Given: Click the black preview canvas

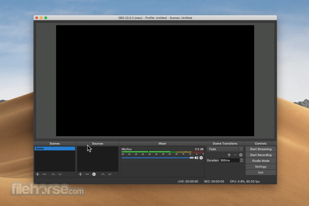Looking at the screenshot, I should (155, 81).
